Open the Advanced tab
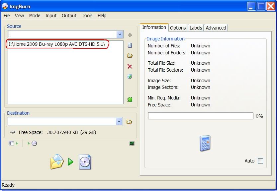Image resolution: width=277 pixels, height=191 pixels. 216,28
